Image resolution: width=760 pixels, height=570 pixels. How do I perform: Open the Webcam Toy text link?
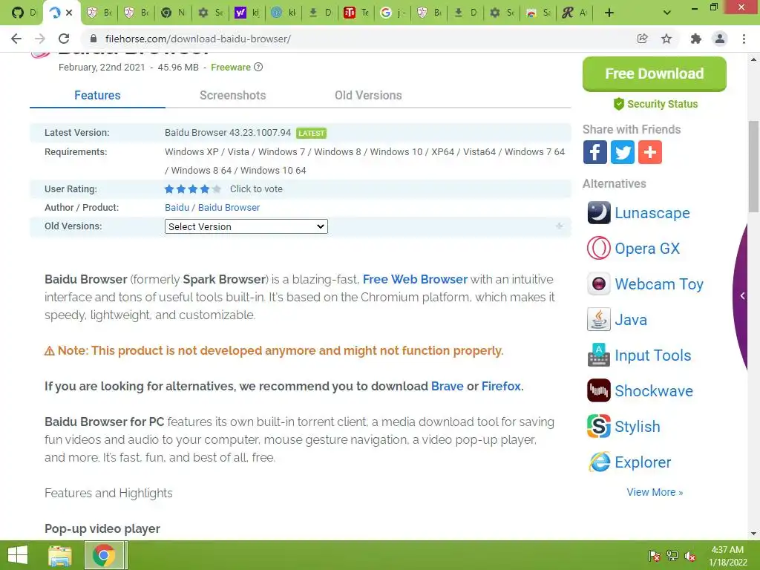tap(659, 284)
